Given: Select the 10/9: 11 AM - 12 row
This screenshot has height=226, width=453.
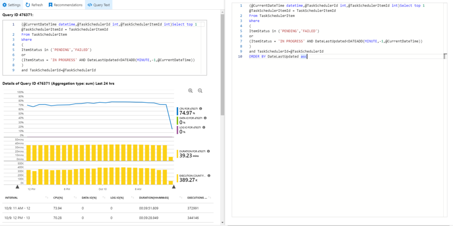Looking at the screenshot, I should [x=109, y=208].
